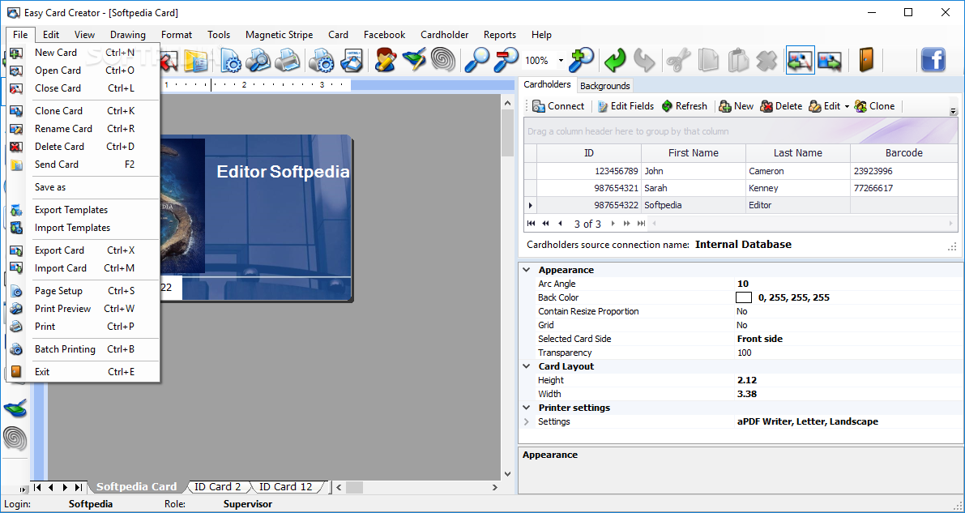
Task: Go to first record in cardholder navigator
Action: (532, 224)
